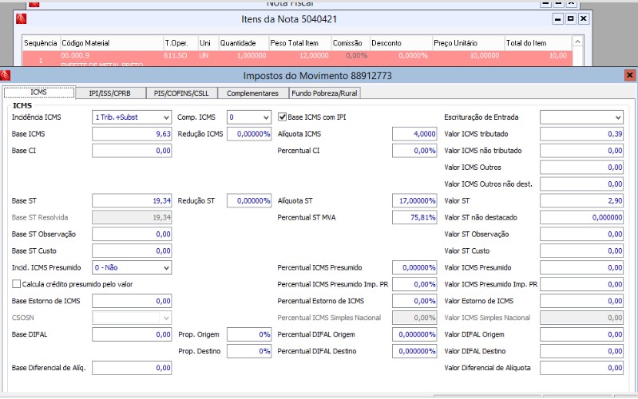Enable Calcula crédito presumido pelo valor
638x399 pixels.
point(16,284)
